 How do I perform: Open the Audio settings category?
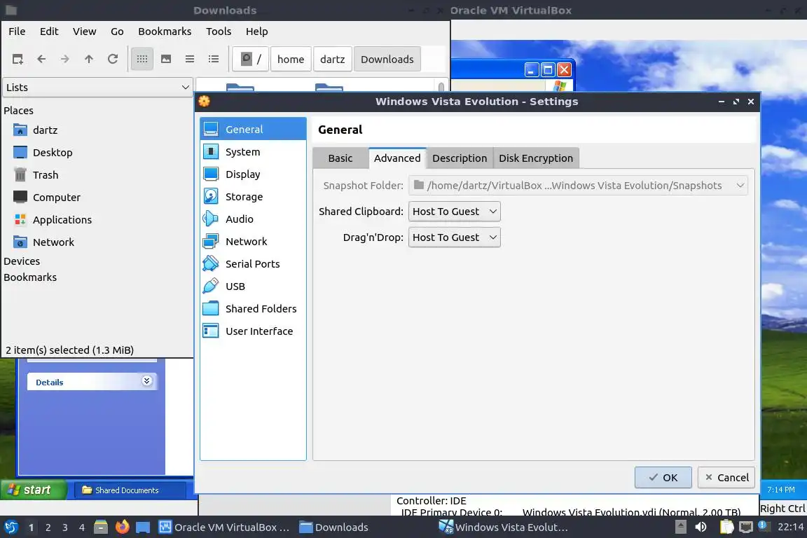coord(253,219)
